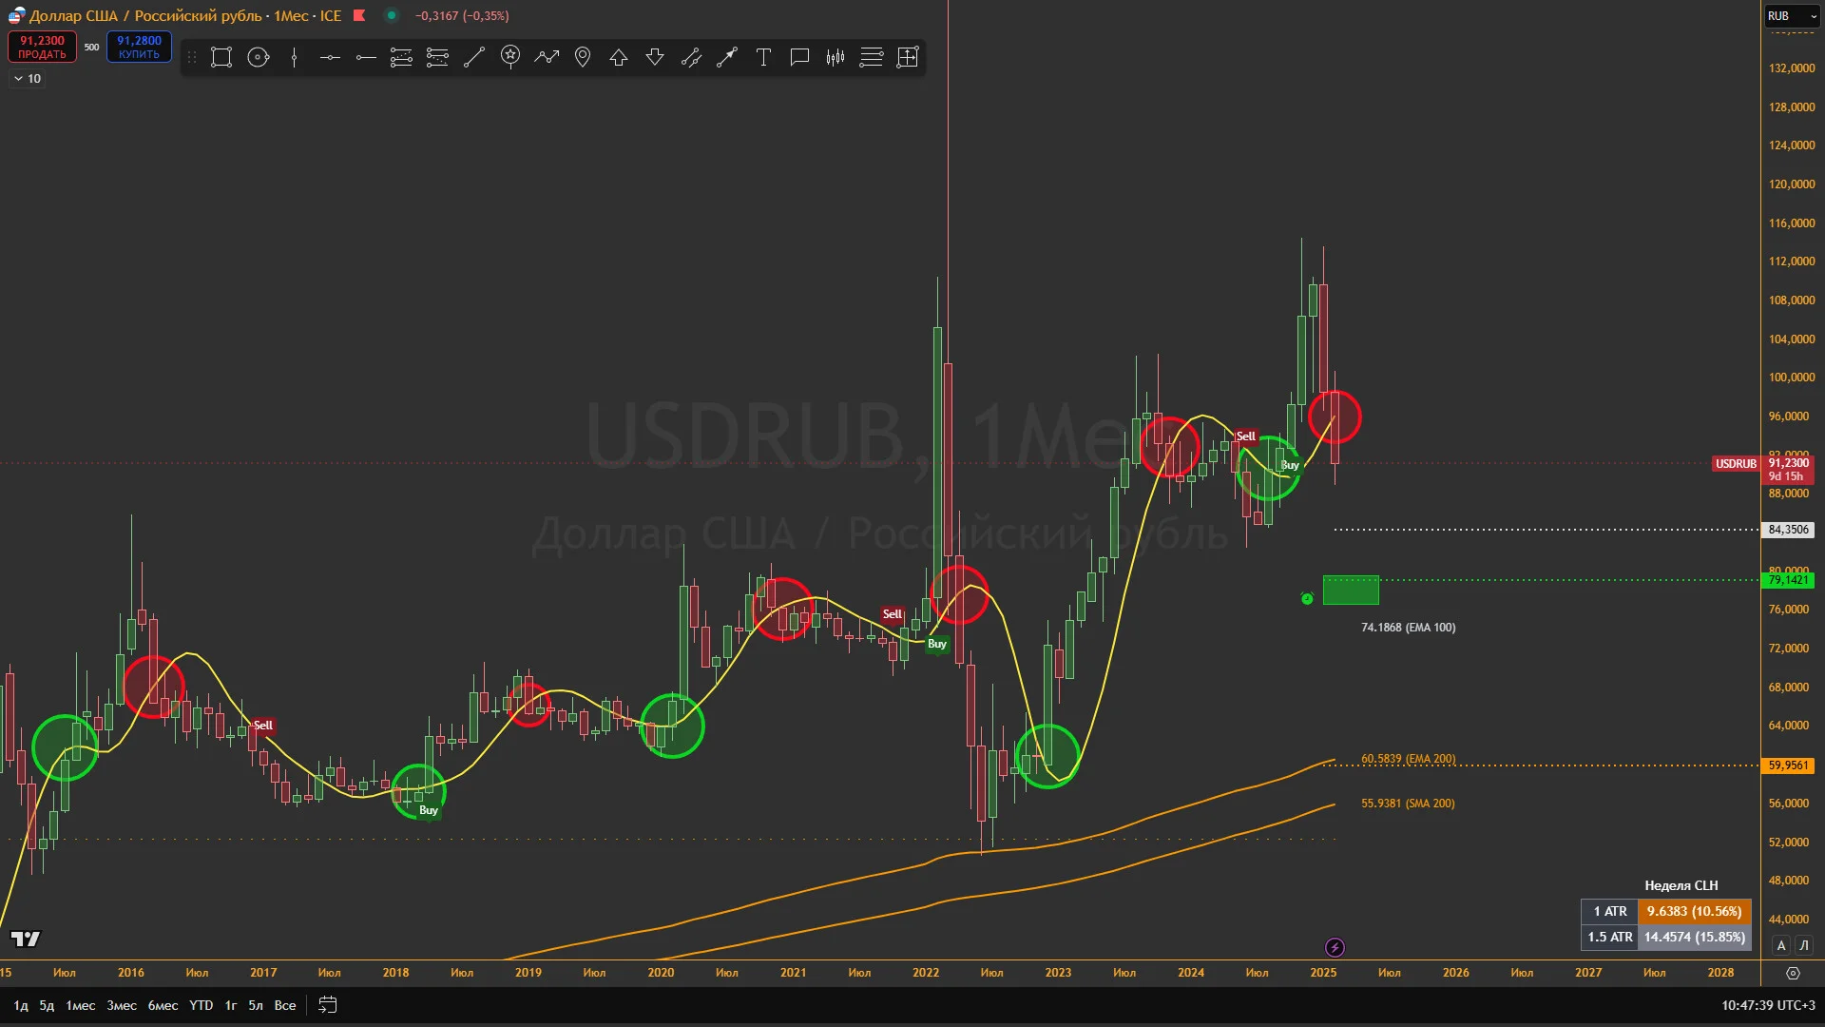Click the TradingView logo in chart corner
The height and width of the screenshot is (1027, 1825).
coord(26,940)
